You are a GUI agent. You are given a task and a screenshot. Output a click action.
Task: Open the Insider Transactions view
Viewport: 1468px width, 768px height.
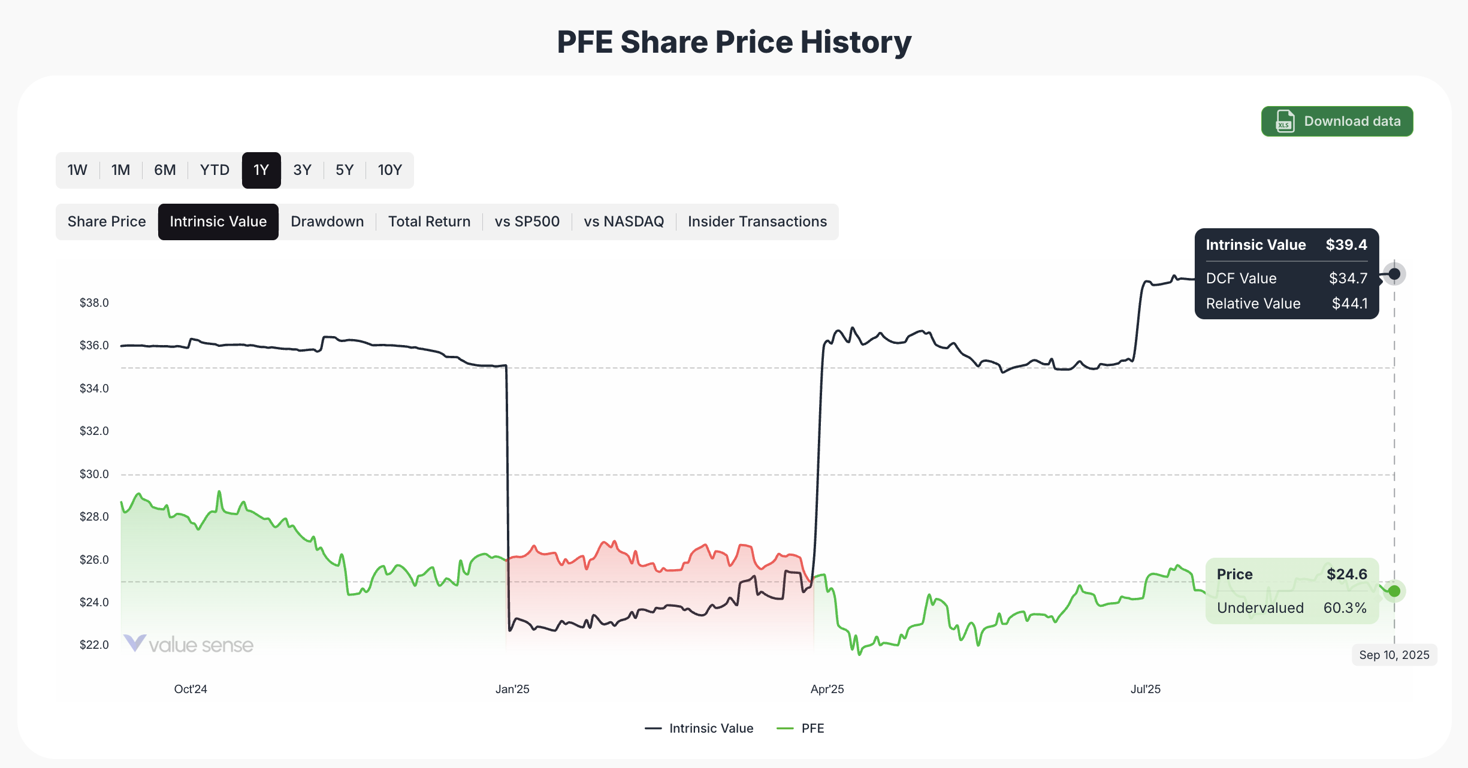pyautogui.click(x=757, y=222)
